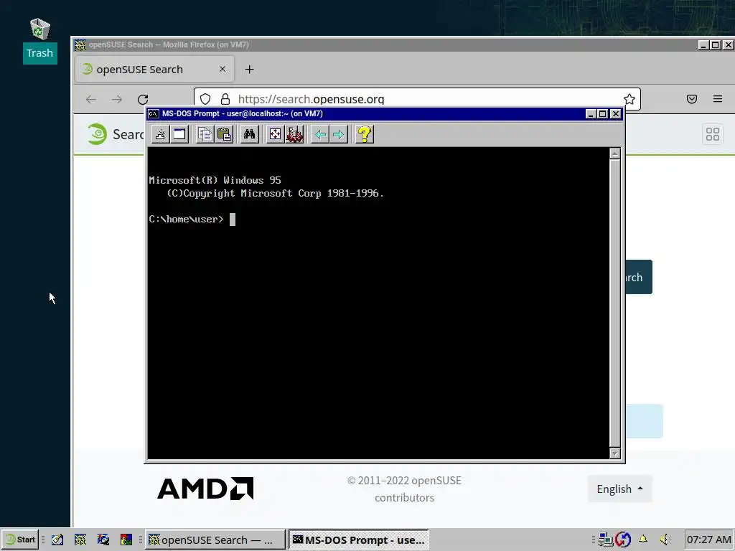The image size is (735, 551).
Task: Click the padlock site security icon in Firefox
Action: point(225,99)
